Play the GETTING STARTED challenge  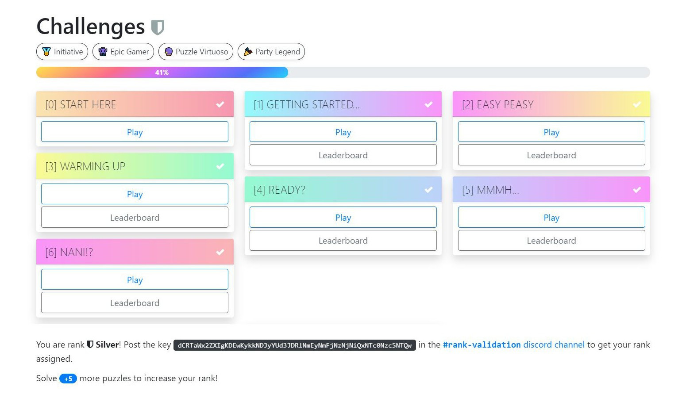click(343, 132)
